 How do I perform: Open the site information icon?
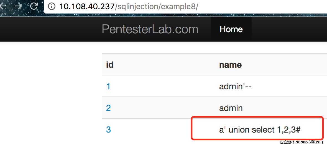[52, 6]
